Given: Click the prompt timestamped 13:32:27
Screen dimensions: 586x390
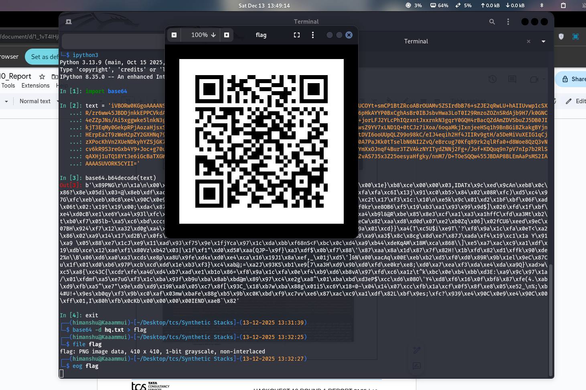Looking at the screenshot, I should click(184, 359).
